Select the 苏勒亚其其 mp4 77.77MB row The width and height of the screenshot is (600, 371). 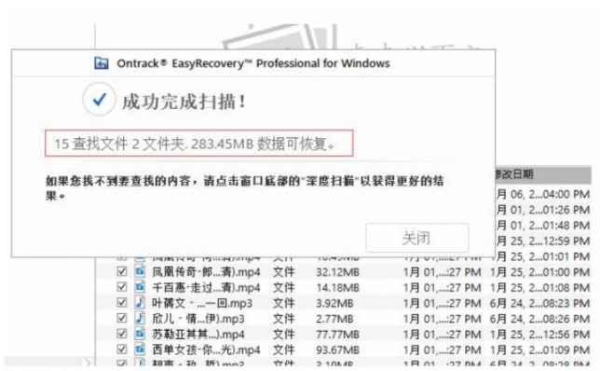344,334
